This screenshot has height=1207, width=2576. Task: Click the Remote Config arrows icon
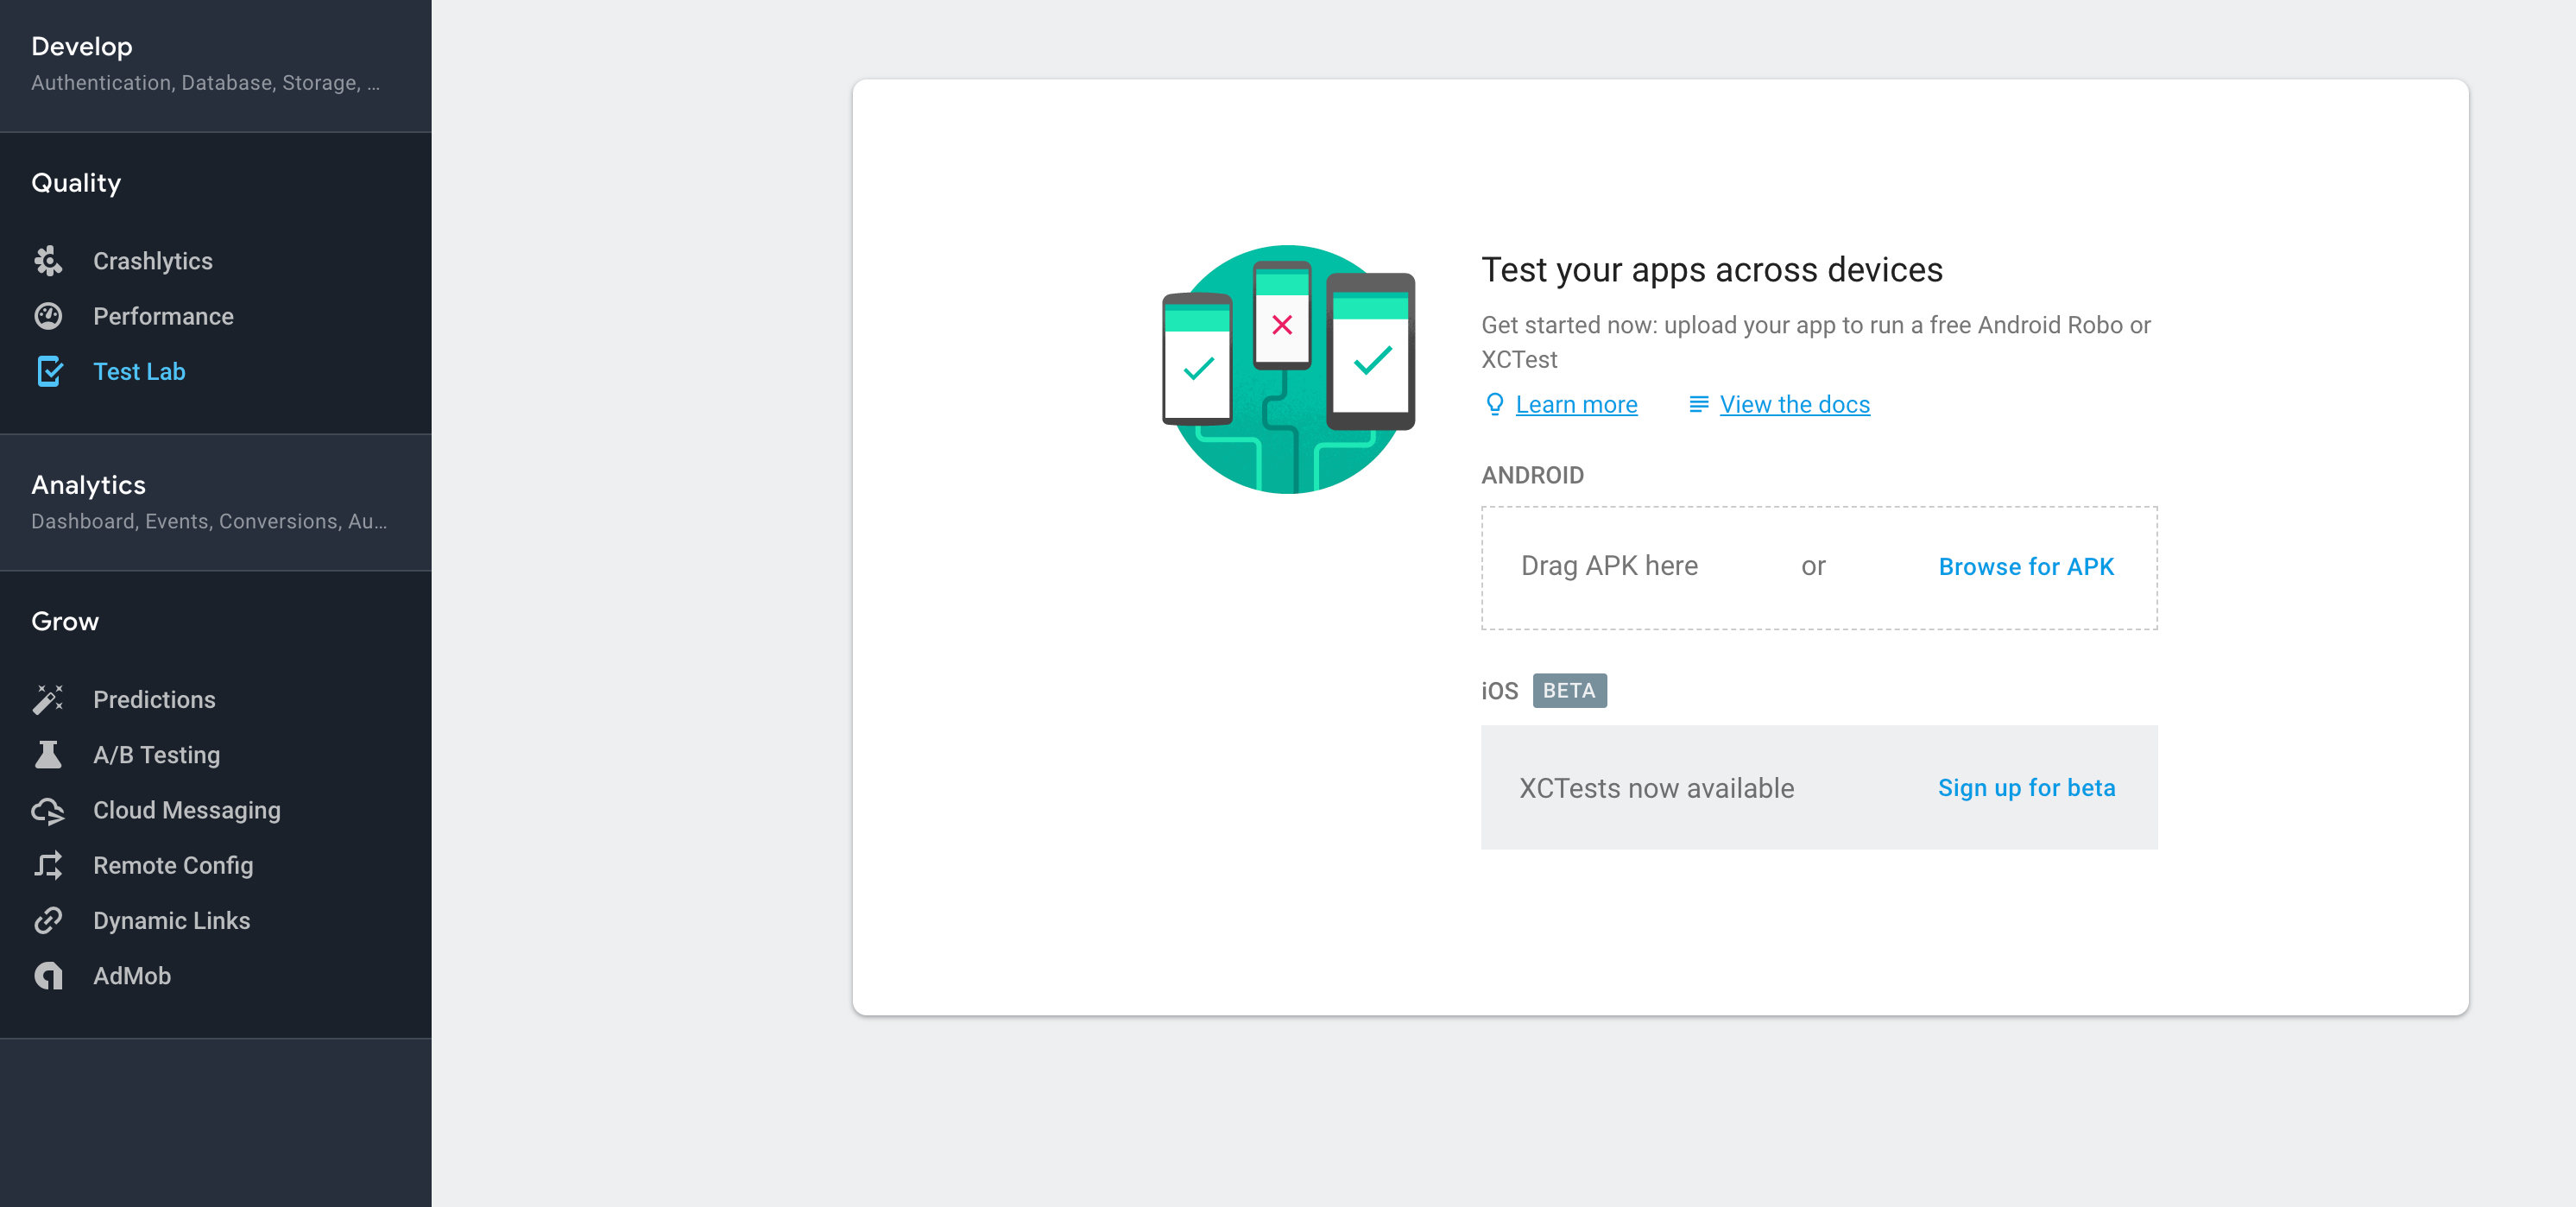(48, 865)
